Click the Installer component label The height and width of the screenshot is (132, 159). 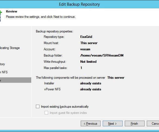(49, 83)
